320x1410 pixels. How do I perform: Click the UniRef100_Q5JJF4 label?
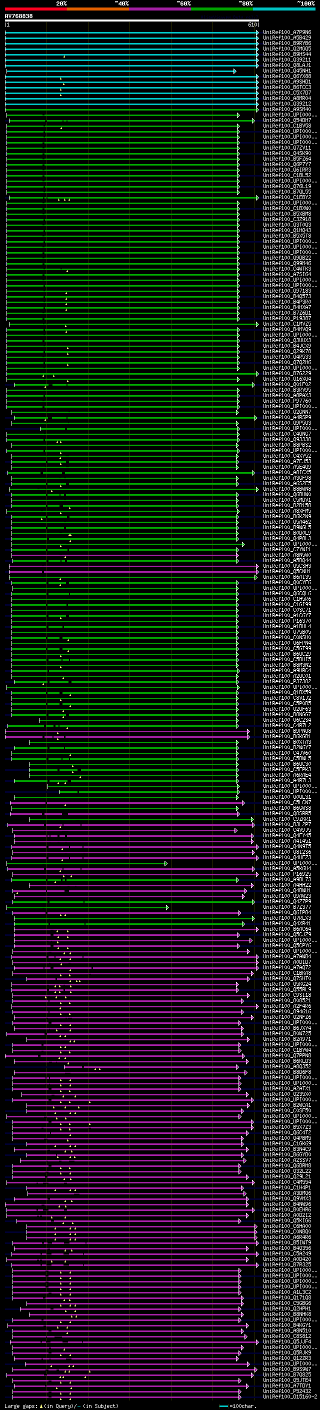(x=287, y=1341)
